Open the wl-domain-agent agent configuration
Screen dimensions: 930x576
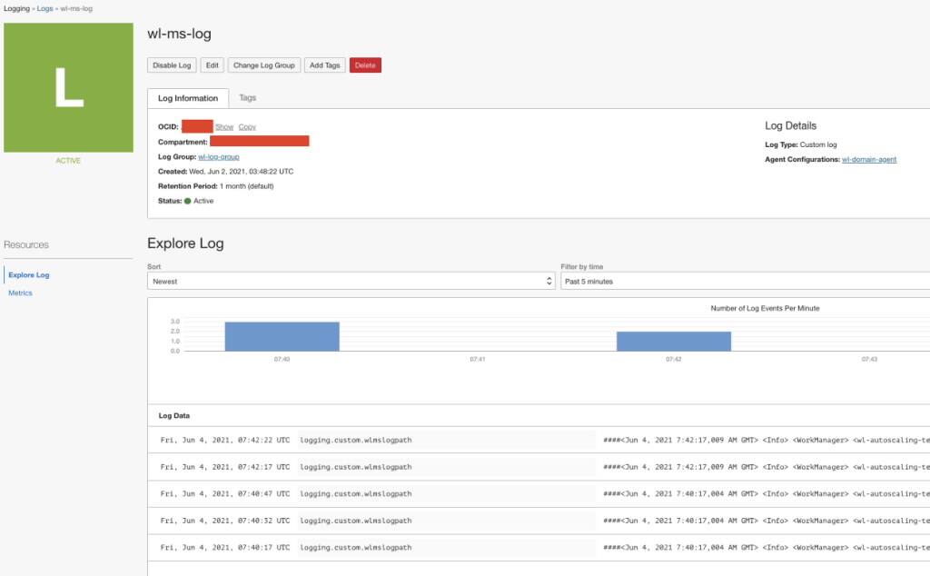click(869, 158)
